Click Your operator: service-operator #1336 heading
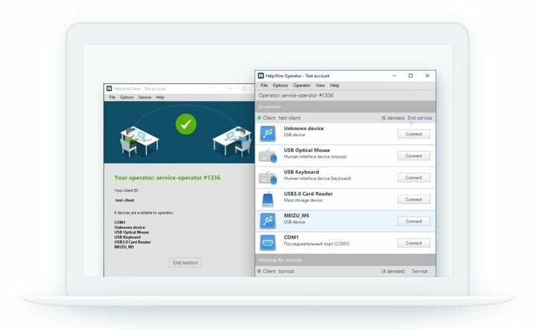This screenshot has width=536, height=329. [167, 178]
